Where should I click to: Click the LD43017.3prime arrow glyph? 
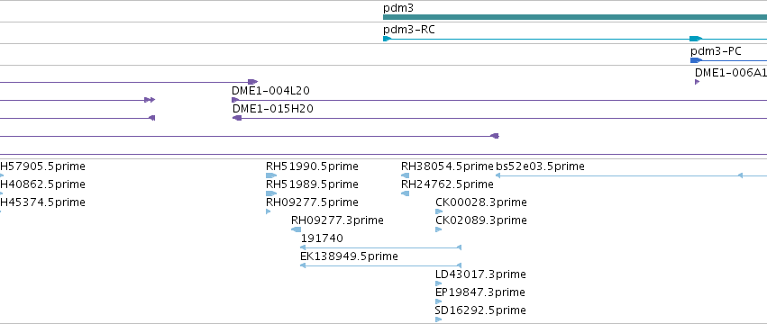coord(438,283)
